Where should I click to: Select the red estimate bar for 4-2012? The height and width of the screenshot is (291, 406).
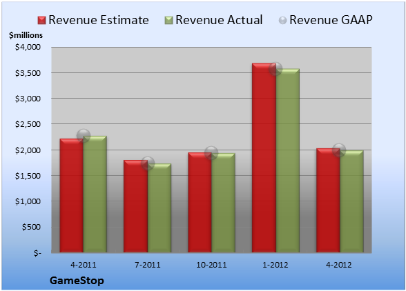point(328,201)
